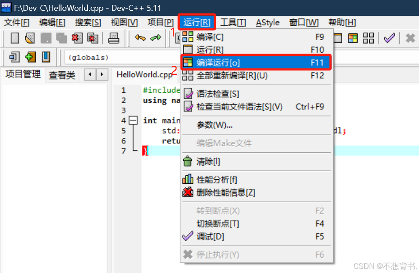Click the left arrow tab scroll button

coord(90,74)
